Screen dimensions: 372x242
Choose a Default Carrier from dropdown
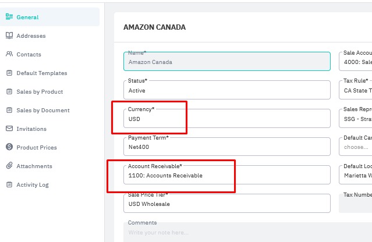(x=356, y=147)
